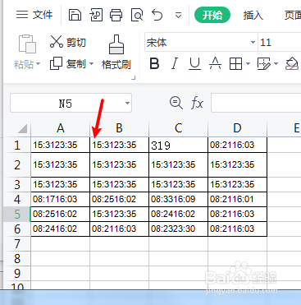301x305 pixels.
Task: Toggle italic formatting
Action: (x=175, y=64)
